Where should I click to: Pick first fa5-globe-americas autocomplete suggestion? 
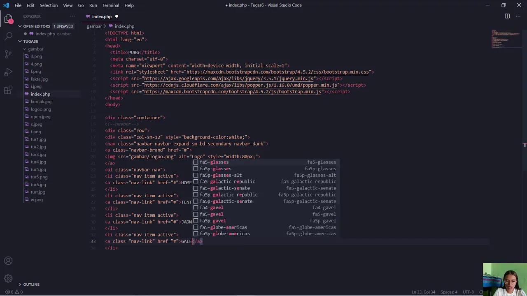(x=266, y=227)
